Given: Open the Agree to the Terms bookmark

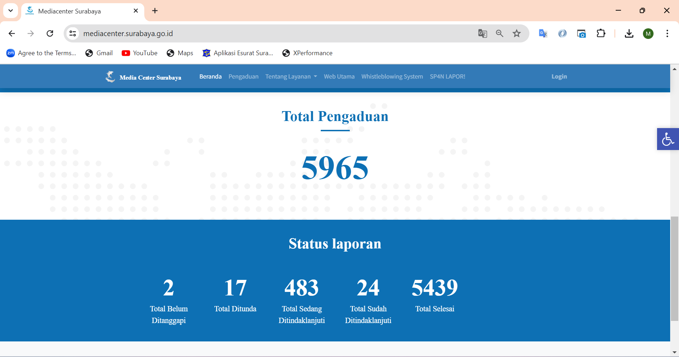Looking at the screenshot, I should [x=41, y=53].
